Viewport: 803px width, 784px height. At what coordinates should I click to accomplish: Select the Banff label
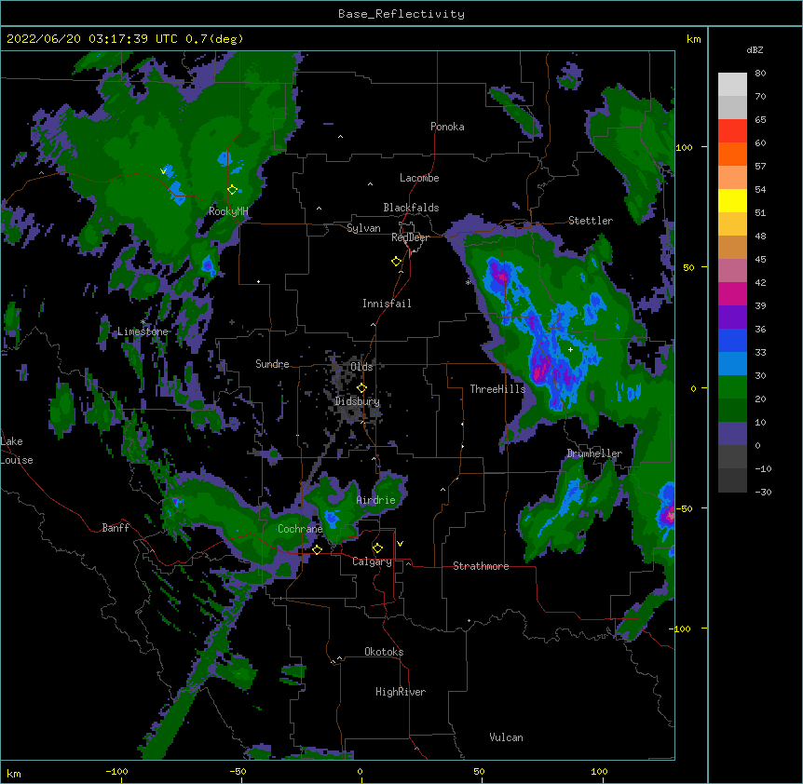click(116, 528)
